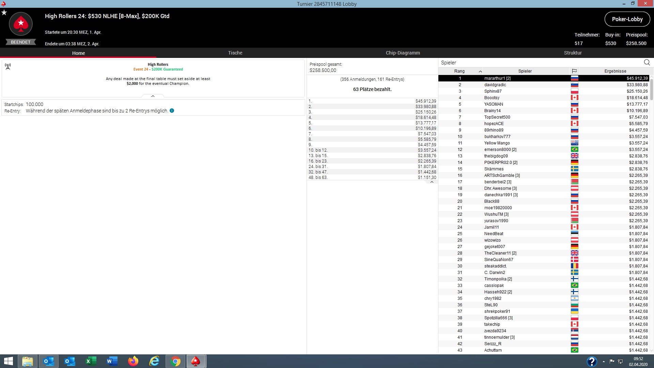Click the Poker-Lobby button
The width and height of the screenshot is (654, 368).
[x=627, y=19]
